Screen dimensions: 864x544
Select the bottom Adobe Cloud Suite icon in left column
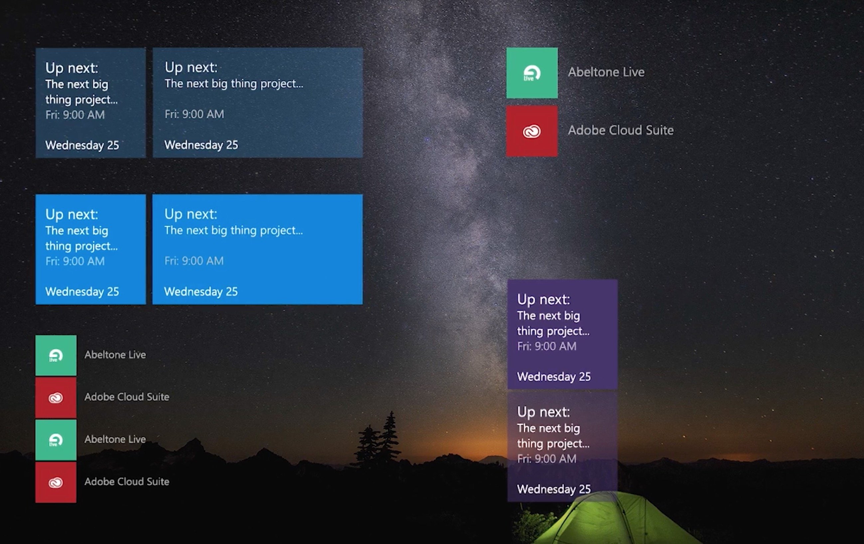tap(56, 482)
